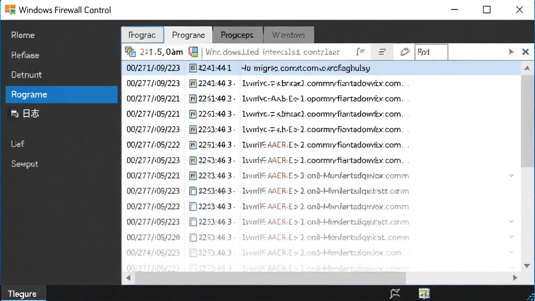Open Lef in the sidebar
The width and height of the screenshot is (535, 301).
[x=17, y=144]
